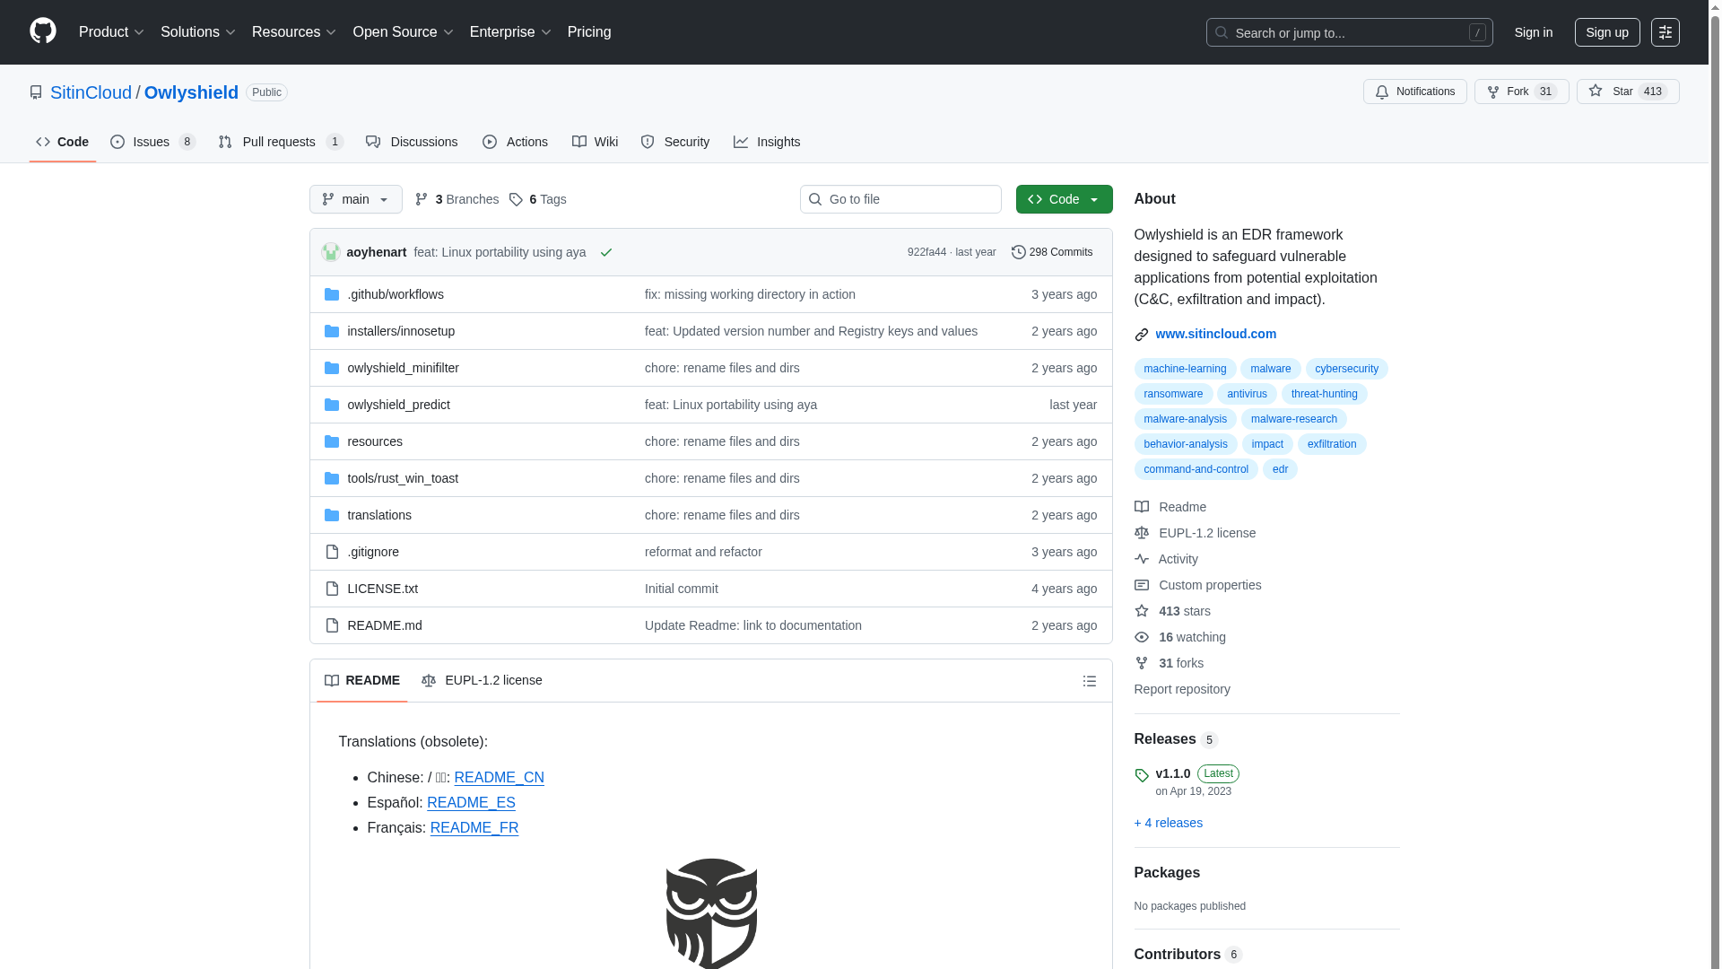Click the website link icon in About

pyautogui.click(x=1141, y=335)
